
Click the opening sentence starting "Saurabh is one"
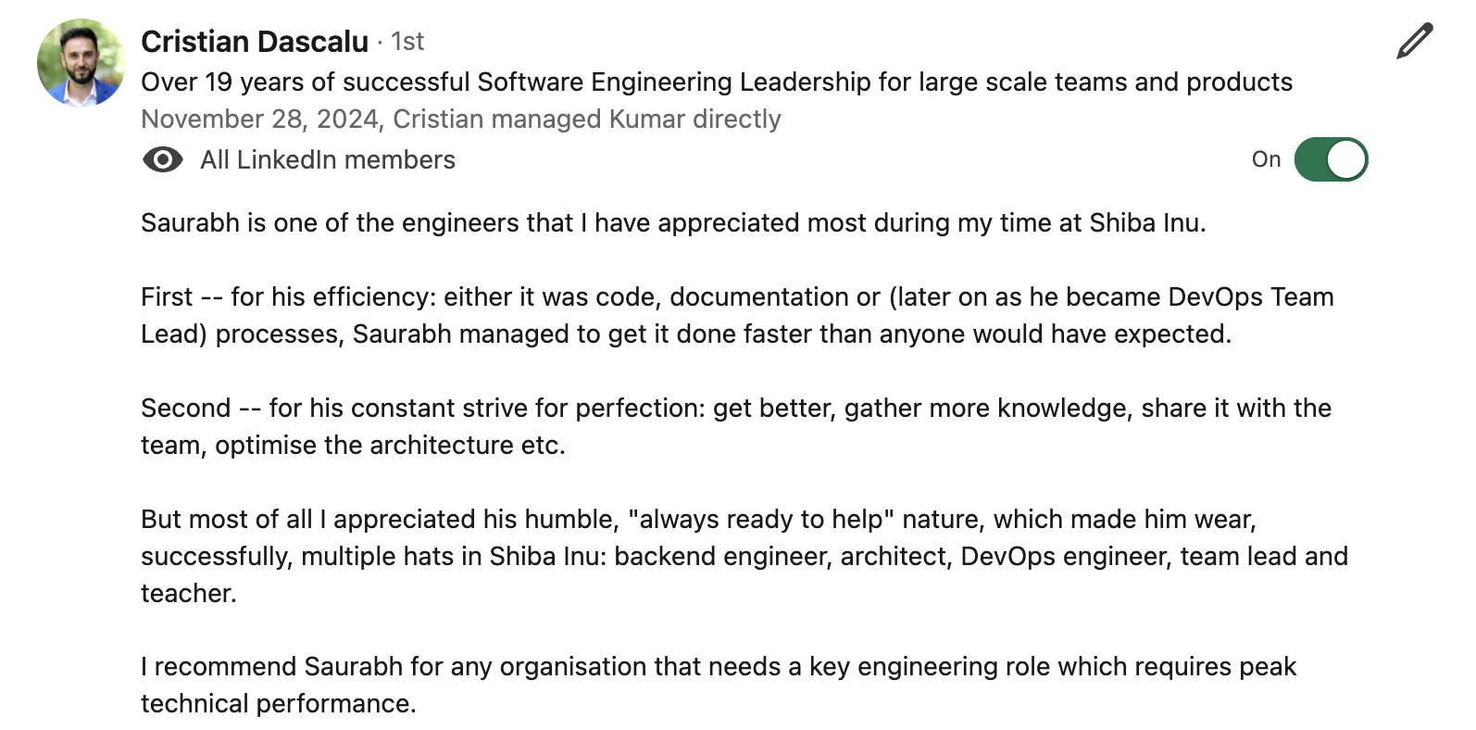[673, 223]
